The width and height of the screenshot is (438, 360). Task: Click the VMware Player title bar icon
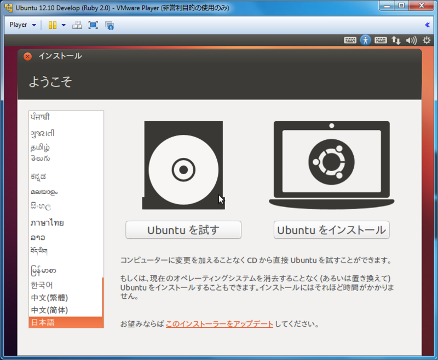click(9, 8)
